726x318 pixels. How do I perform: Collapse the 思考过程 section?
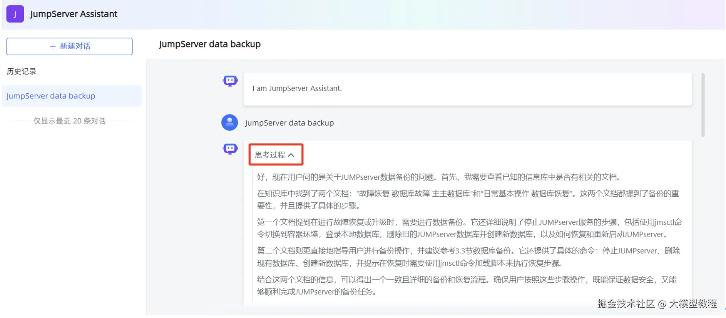coord(276,155)
